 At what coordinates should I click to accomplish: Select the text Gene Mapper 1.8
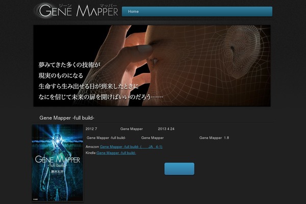(214, 138)
